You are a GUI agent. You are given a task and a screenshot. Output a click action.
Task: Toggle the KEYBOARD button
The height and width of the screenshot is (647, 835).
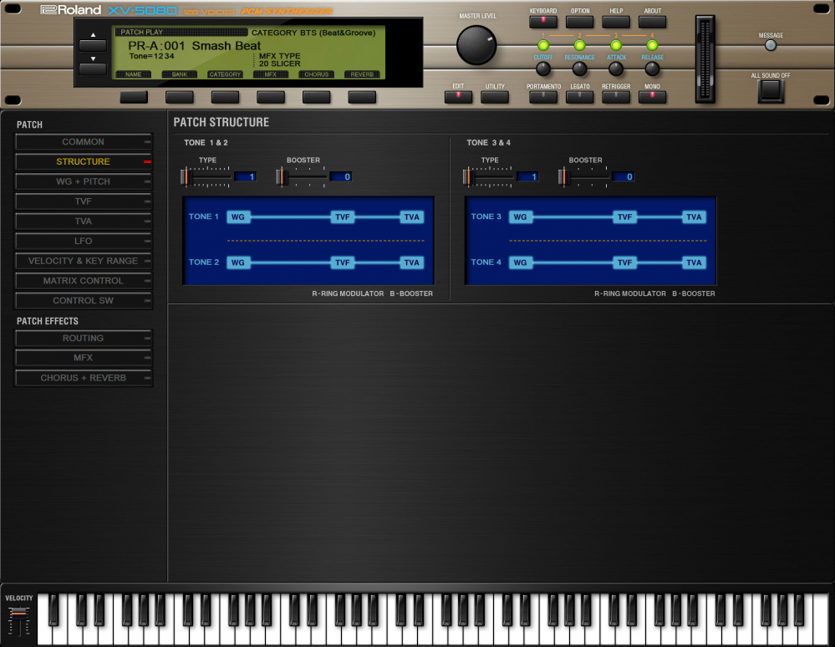pos(543,22)
